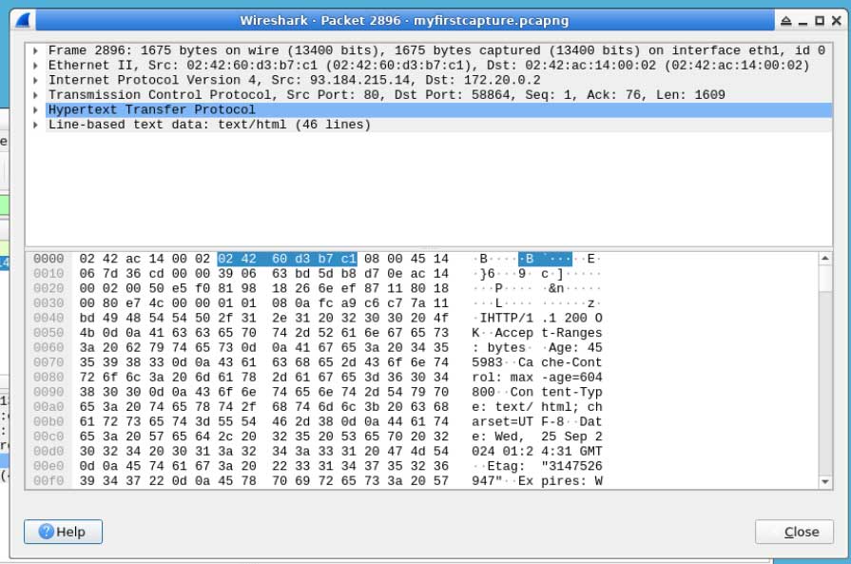Click ASCII text 'K··Accep t-Ranges'
Image resolution: width=851 pixels, height=564 pixels.
click(x=537, y=333)
